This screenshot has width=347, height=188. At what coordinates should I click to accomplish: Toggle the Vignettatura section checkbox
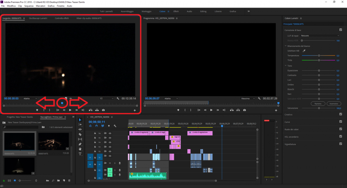click(340, 144)
